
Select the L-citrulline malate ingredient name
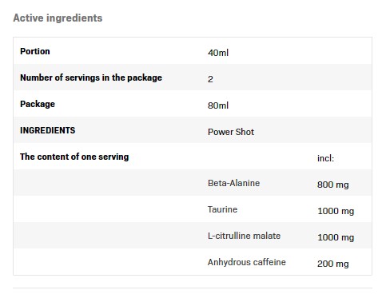click(x=244, y=236)
